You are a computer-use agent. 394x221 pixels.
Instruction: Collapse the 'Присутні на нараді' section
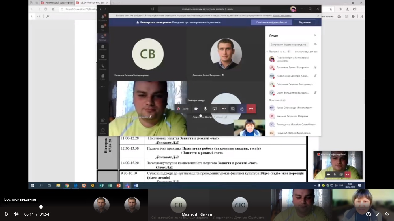[267, 52]
